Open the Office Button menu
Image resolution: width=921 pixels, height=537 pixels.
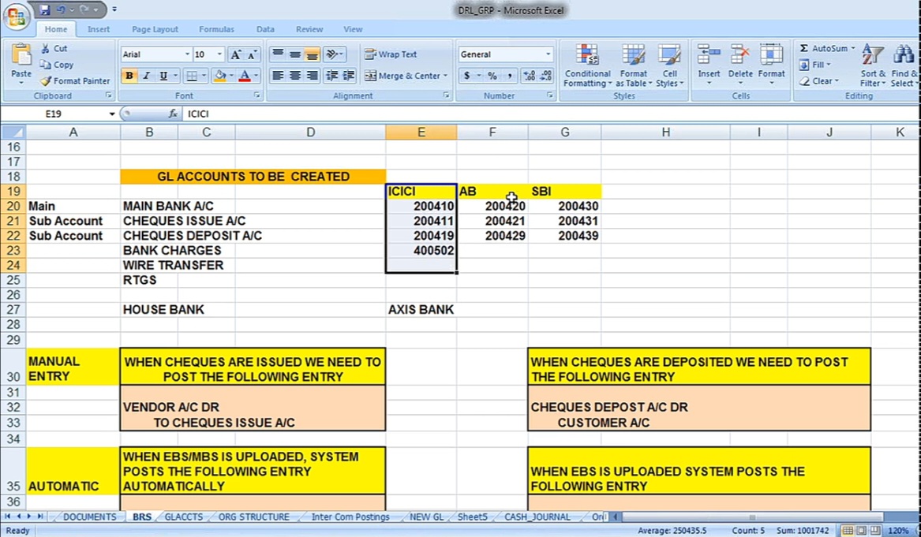point(16,17)
